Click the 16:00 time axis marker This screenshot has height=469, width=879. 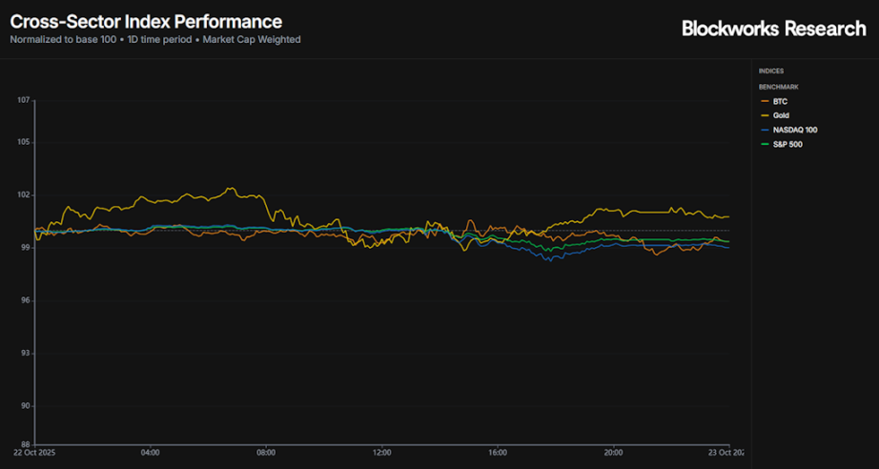click(x=498, y=453)
